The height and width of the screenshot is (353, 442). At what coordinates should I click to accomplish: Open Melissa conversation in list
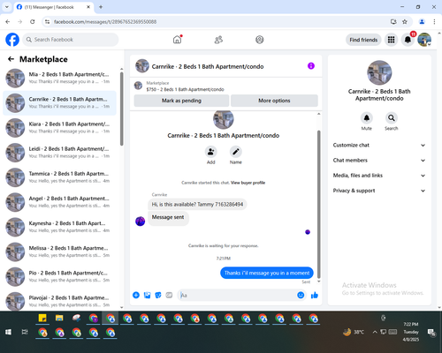click(x=59, y=252)
